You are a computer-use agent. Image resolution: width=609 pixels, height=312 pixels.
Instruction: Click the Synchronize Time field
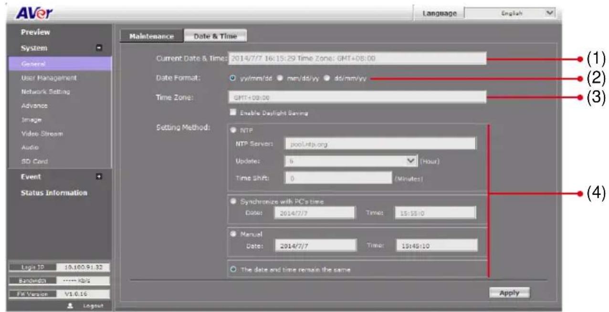(435, 213)
